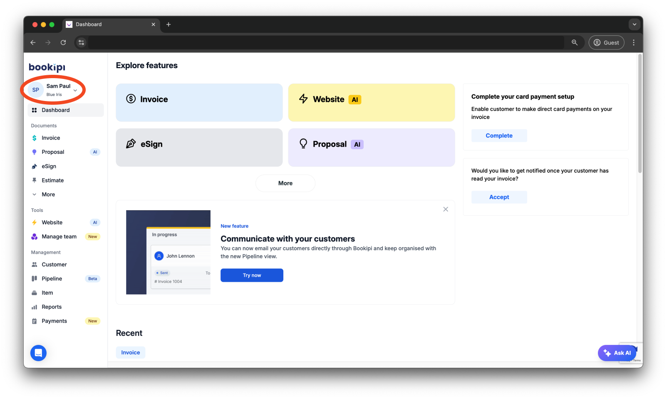Select Estimate under Documents
This screenshot has width=667, height=399.
click(52, 180)
